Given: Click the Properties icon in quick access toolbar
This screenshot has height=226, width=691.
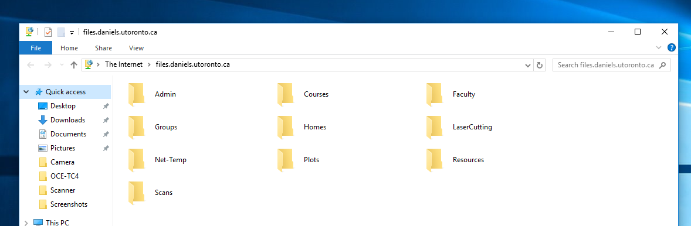Looking at the screenshot, I should [x=48, y=32].
